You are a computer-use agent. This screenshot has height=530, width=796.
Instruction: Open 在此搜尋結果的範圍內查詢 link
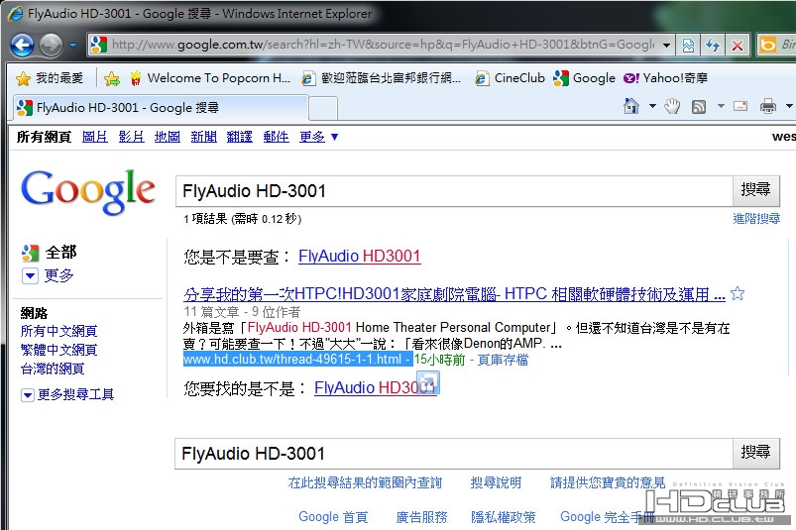365,482
